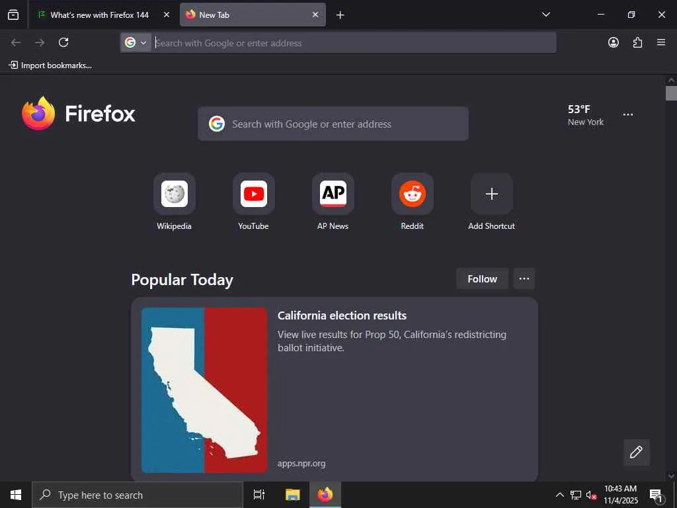Open Firefox View list icon

click(13, 15)
